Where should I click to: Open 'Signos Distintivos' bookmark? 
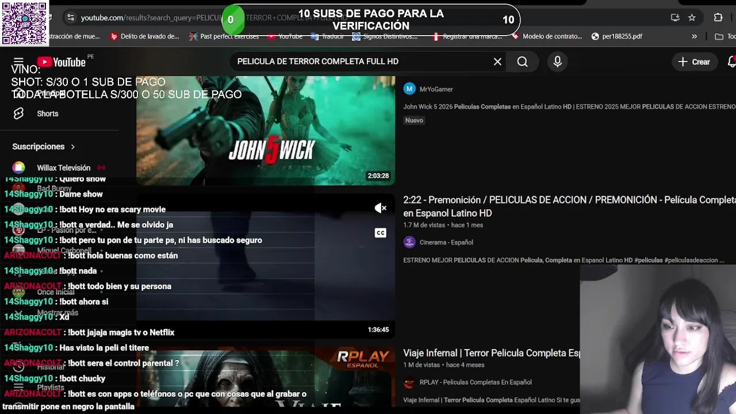(385, 36)
